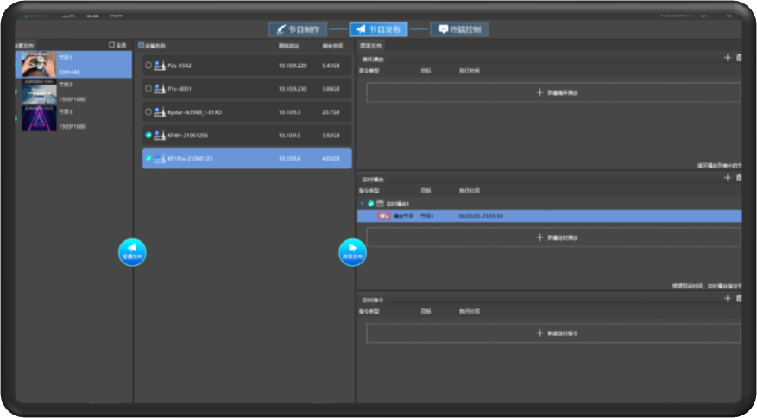The height and width of the screenshot is (418, 757).
Task: Click the 新建循环播放 button
Action: pyautogui.click(x=553, y=92)
